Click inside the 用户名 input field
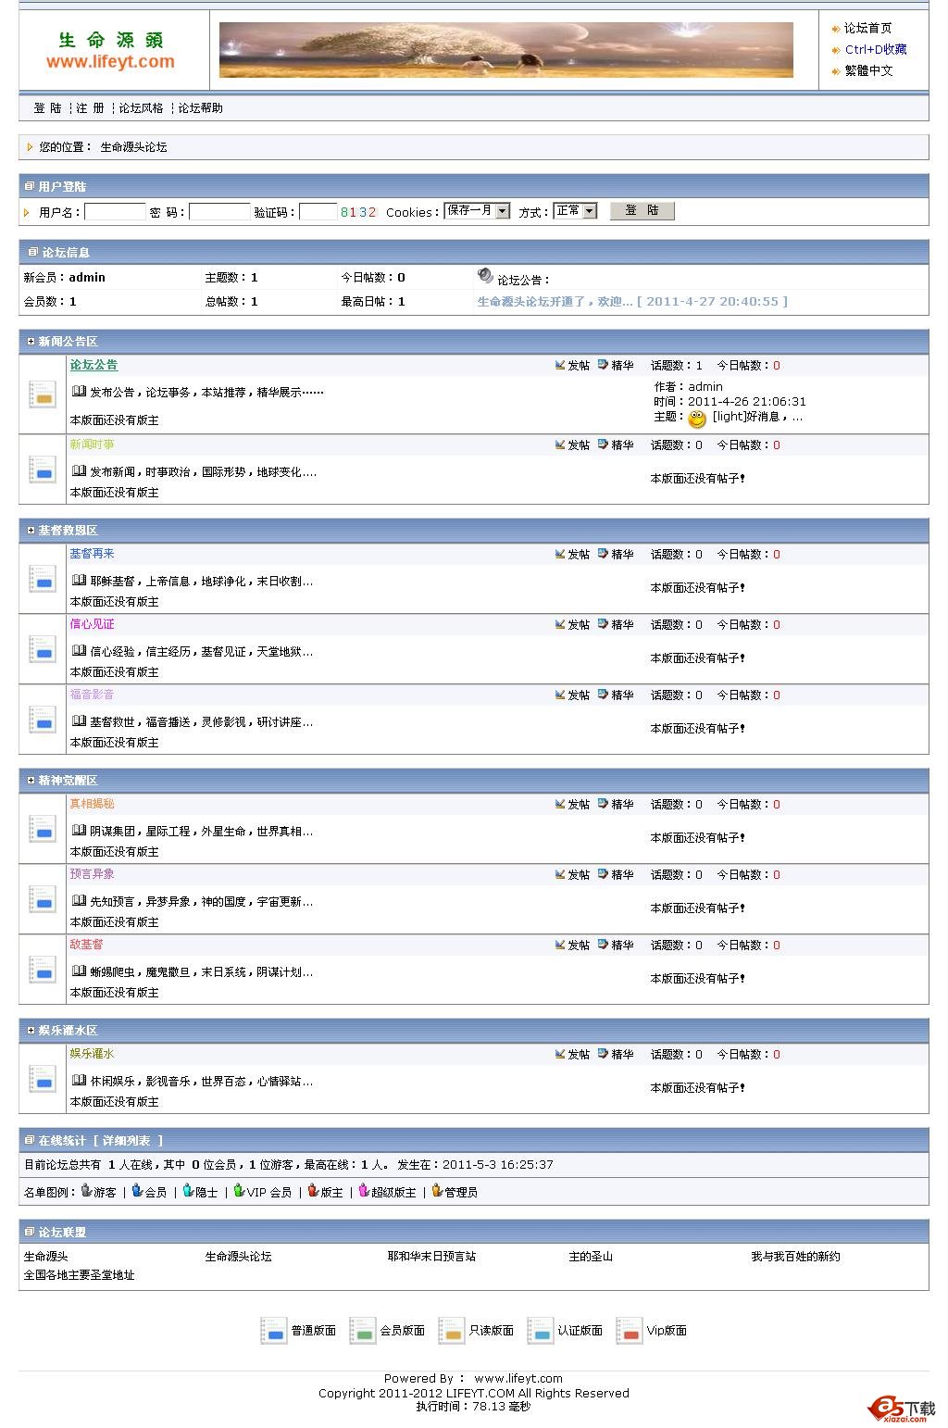Image resolution: width=948 pixels, height=1428 pixels. (x=113, y=211)
